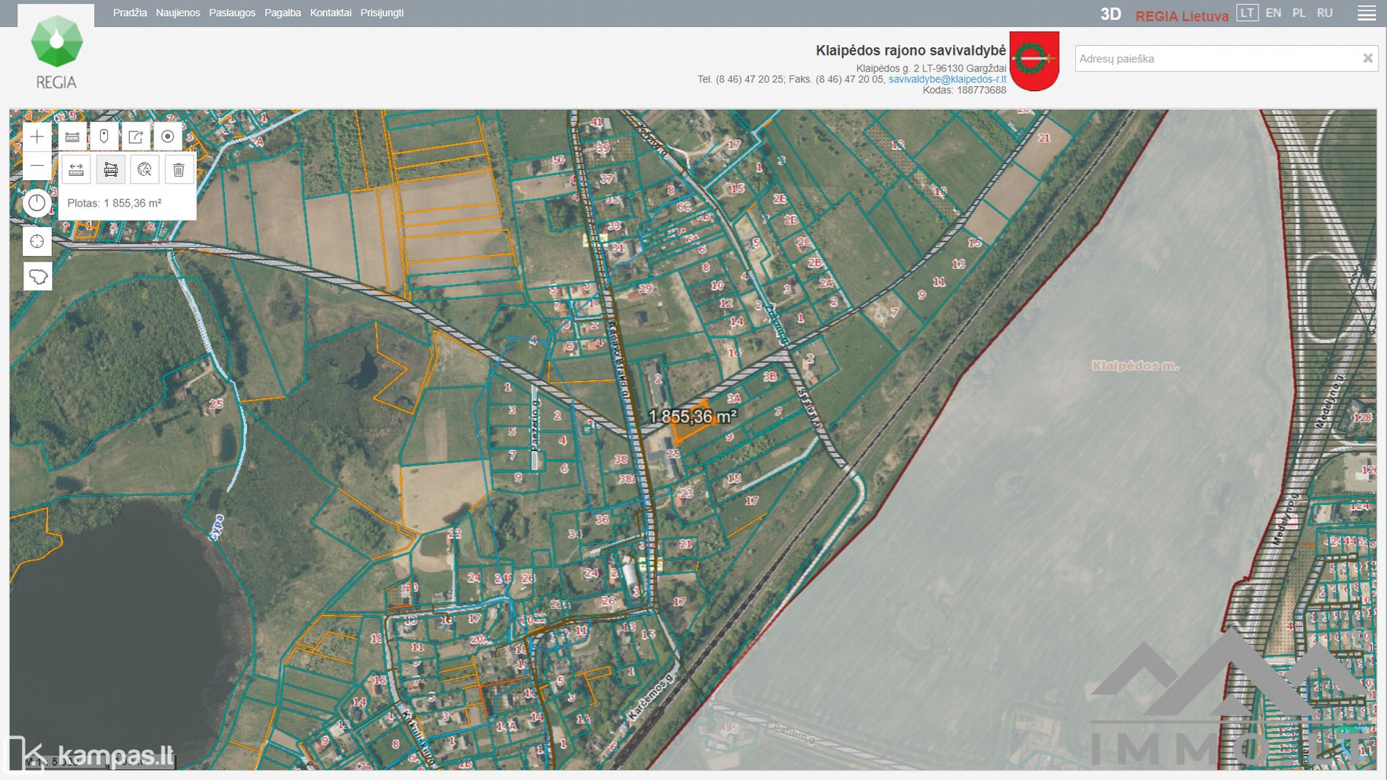
Task: Toggle the area measurement polygon tool
Action: [x=111, y=170]
